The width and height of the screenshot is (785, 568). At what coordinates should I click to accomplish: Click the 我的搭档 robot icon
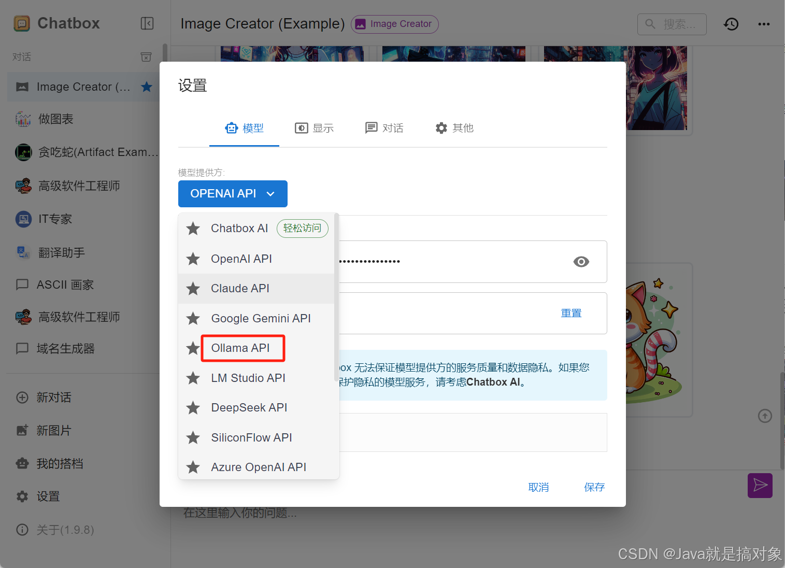pos(22,463)
